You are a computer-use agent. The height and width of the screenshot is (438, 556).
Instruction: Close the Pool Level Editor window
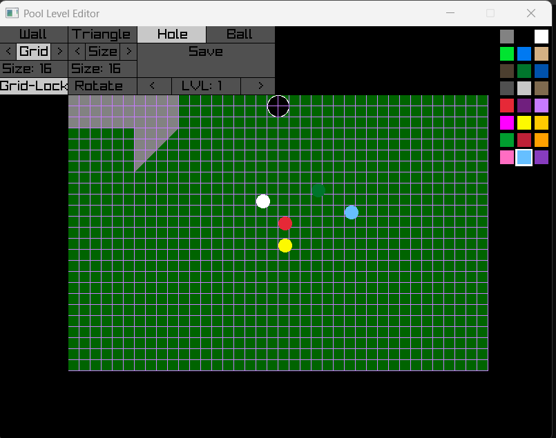531,13
